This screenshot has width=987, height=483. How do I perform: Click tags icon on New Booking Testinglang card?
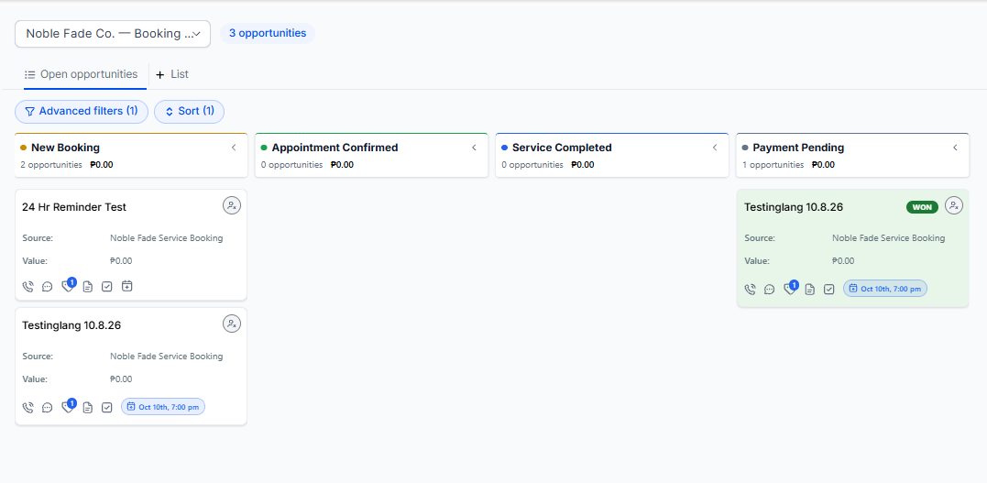coord(67,408)
